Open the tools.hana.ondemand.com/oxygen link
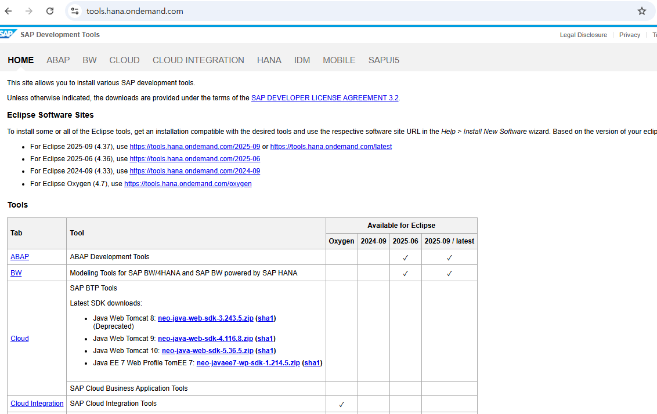Viewport: 657px width, 414px height. 187,184
